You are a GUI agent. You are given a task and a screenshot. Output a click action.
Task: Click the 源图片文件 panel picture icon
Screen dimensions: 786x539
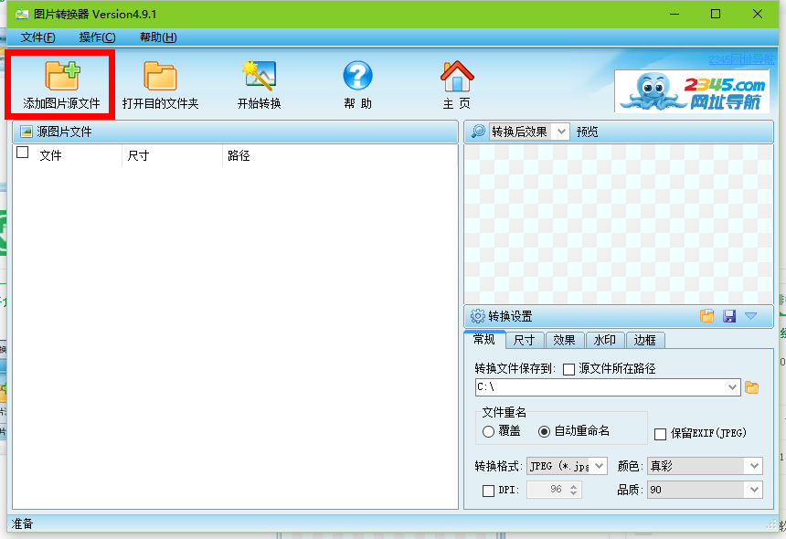pos(27,132)
